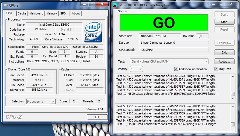Click the CPU-Z title bar icon
The image size is (240, 136).
coord(5,5)
